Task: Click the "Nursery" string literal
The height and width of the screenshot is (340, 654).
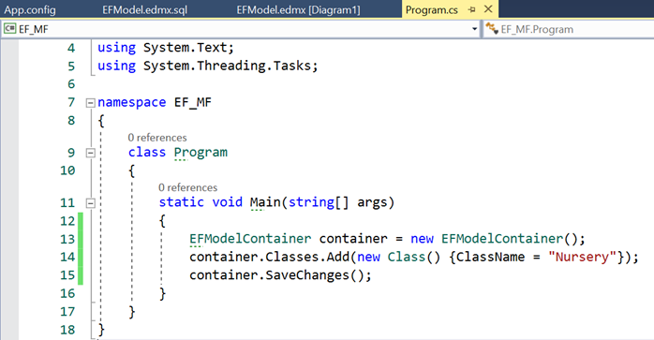Action: pyautogui.click(x=582, y=257)
